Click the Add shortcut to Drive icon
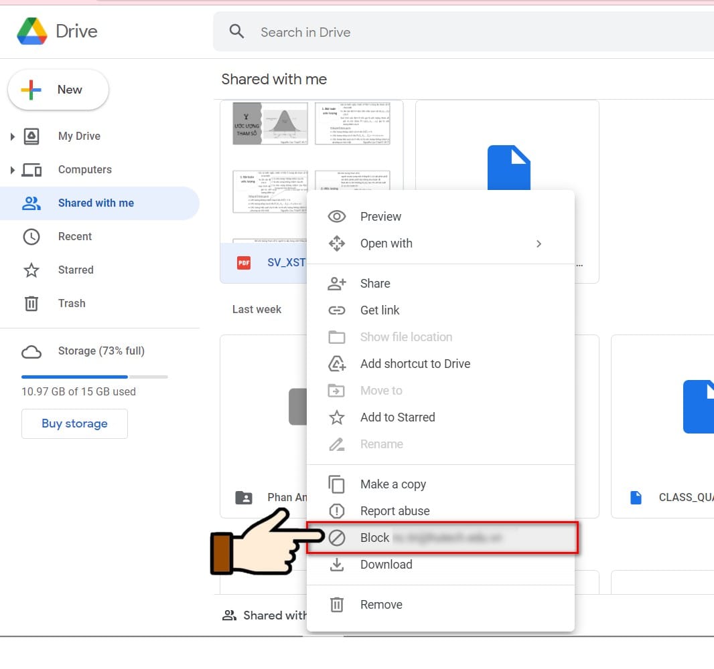714x669 pixels. tap(336, 363)
